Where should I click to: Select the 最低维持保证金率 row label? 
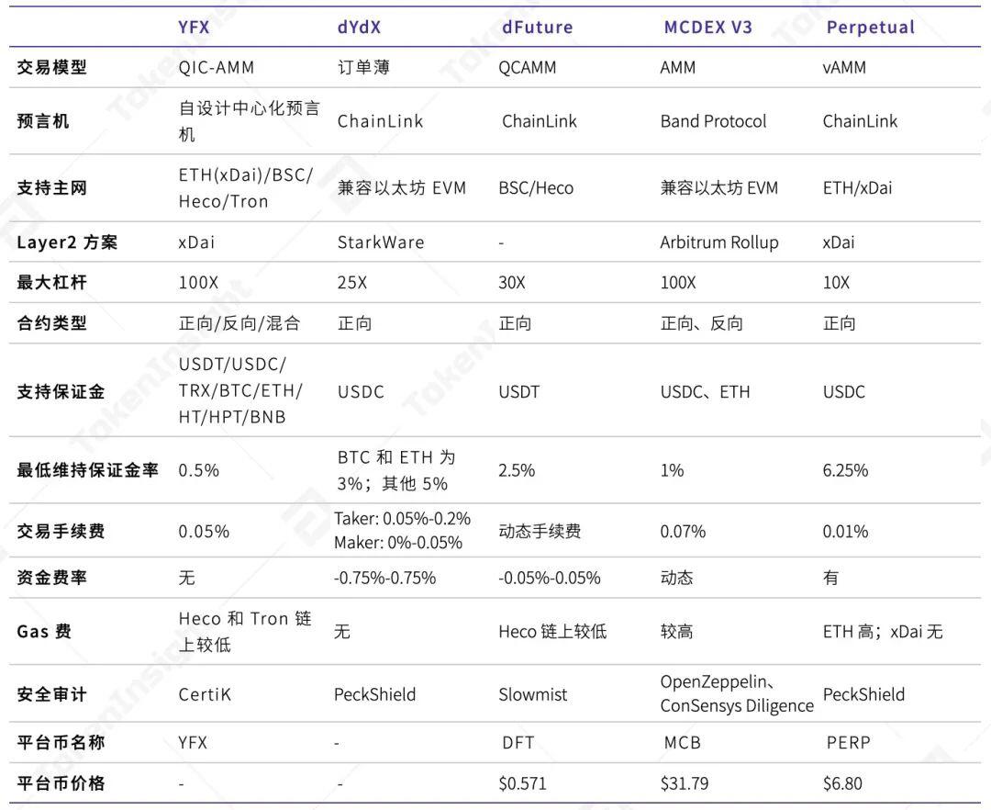[87, 470]
